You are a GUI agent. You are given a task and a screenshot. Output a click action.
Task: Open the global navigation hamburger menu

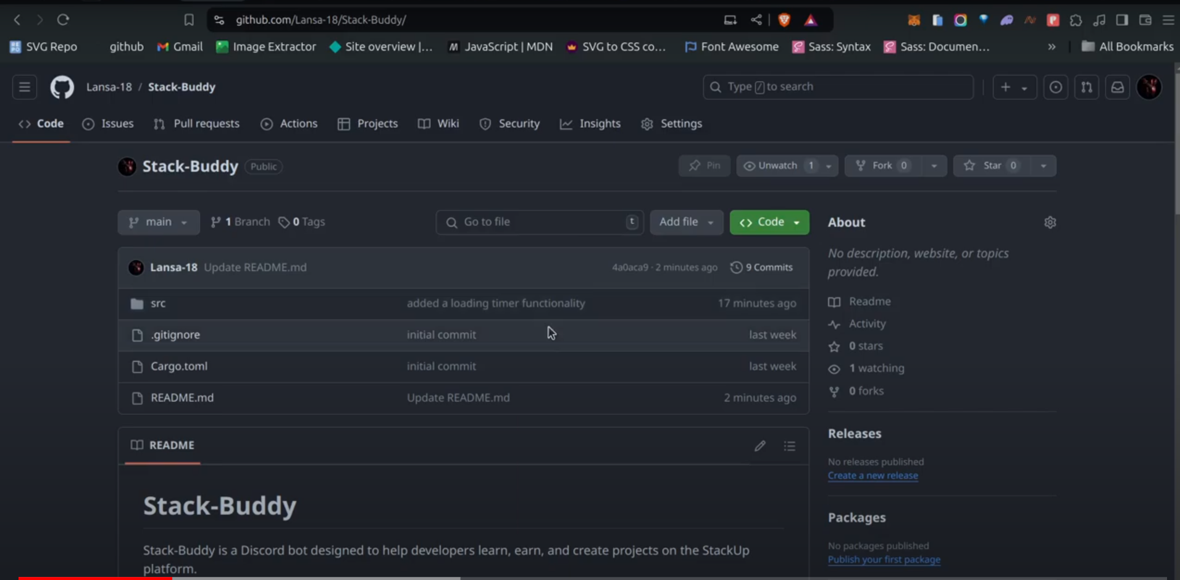click(25, 87)
